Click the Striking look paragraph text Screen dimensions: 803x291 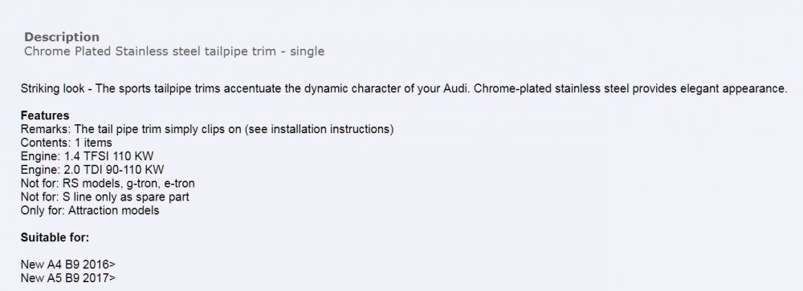[x=404, y=88]
